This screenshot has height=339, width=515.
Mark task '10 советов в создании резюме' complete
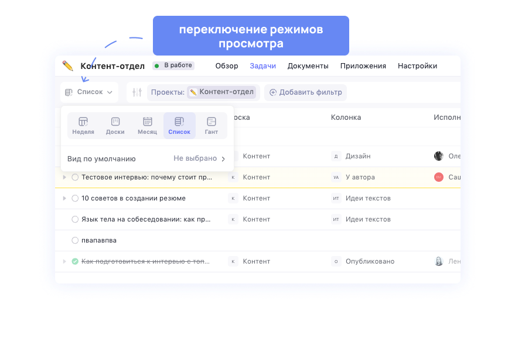click(x=74, y=198)
